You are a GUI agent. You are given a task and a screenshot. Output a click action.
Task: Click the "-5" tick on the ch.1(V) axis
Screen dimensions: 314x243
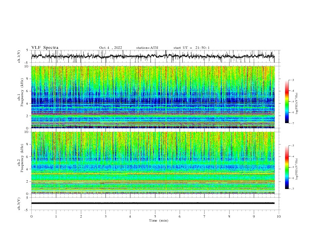27,63
